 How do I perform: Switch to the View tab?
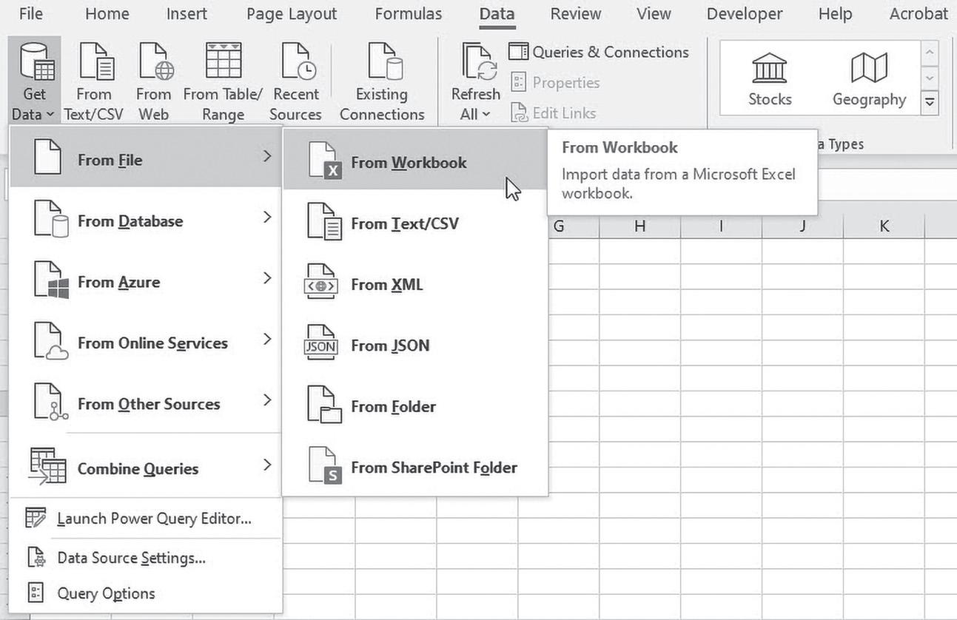pyautogui.click(x=654, y=13)
